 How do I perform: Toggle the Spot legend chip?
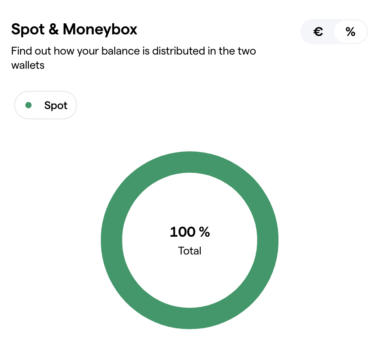45,105
